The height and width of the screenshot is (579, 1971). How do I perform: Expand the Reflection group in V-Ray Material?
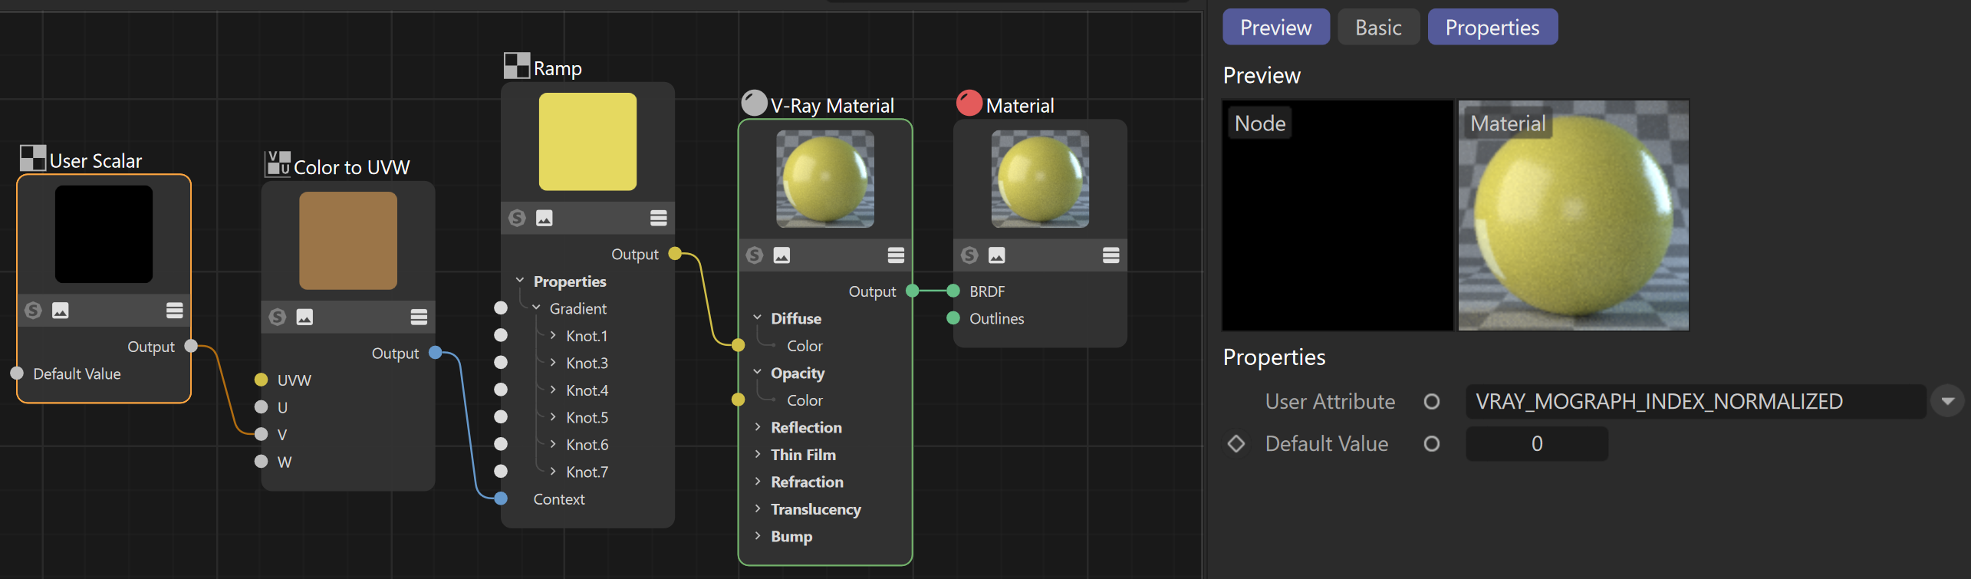(758, 427)
